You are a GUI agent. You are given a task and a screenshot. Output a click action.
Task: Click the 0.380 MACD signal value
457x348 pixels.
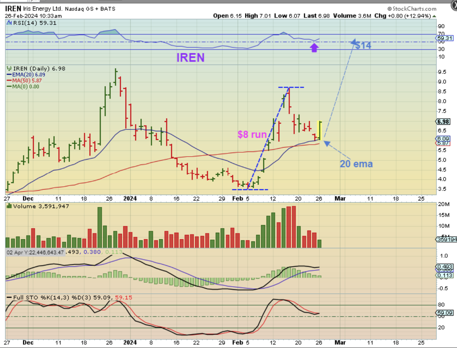click(x=92, y=252)
